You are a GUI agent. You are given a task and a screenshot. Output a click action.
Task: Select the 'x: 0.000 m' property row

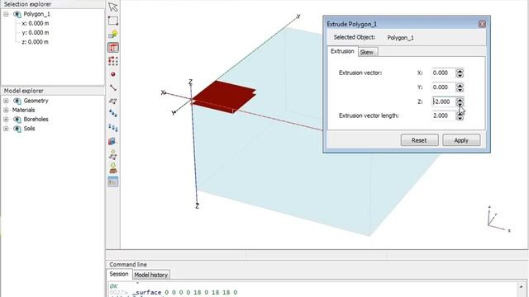pos(36,24)
